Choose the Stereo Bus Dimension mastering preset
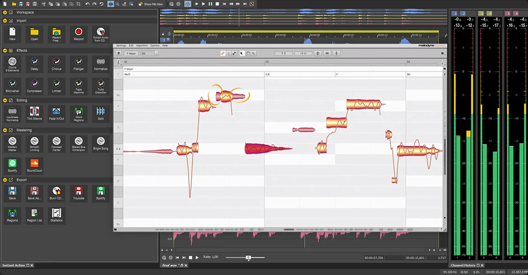 79,144
